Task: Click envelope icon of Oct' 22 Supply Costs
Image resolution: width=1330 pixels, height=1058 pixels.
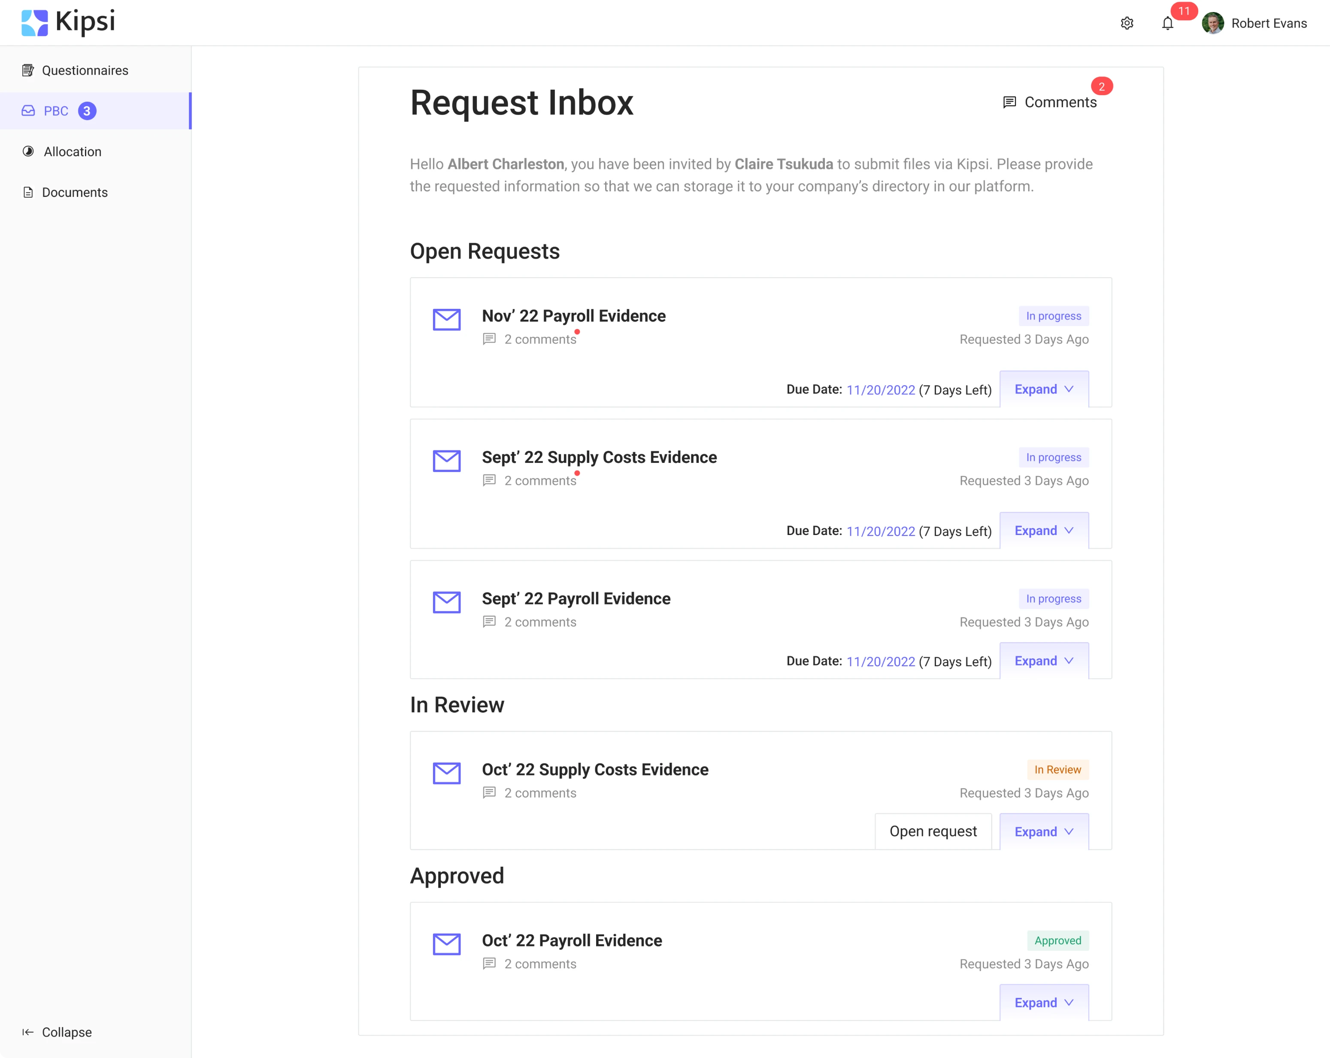Action: (447, 773)
